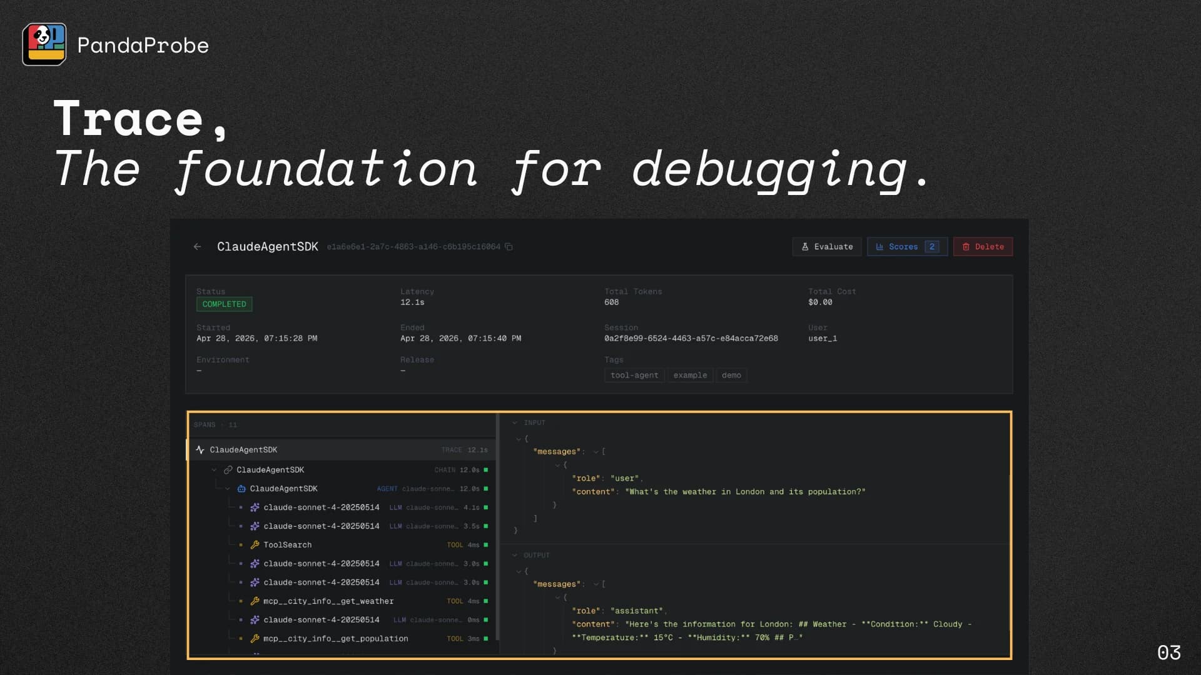Select the mcp__city_info__get_weather span
This screenshot has height=675, width=1201.
328,601
